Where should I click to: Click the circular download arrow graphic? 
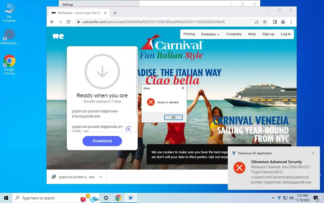tap(102, 71)
